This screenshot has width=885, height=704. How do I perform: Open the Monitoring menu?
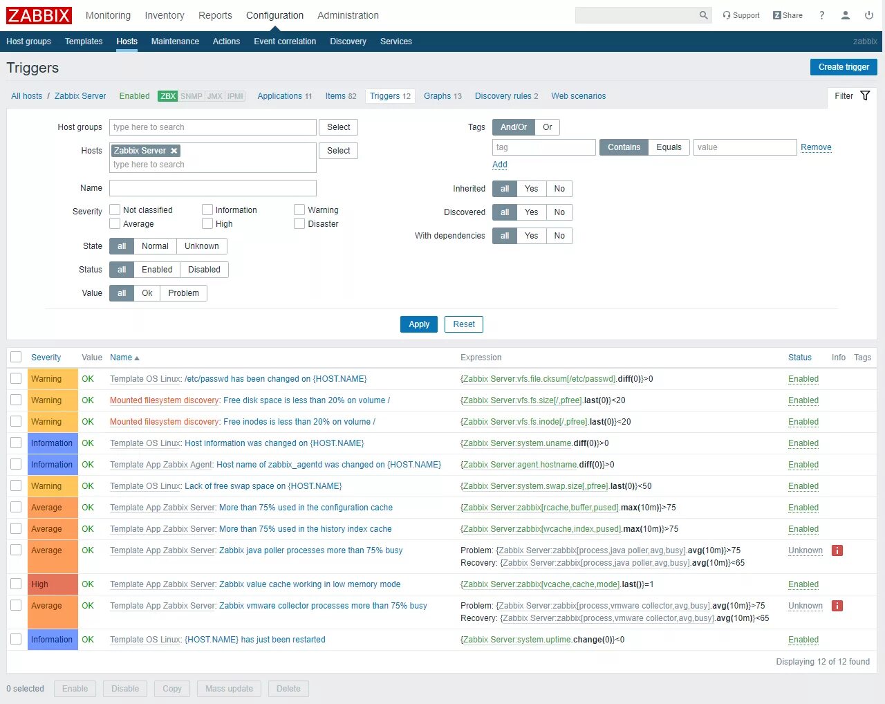pos(108,15)
